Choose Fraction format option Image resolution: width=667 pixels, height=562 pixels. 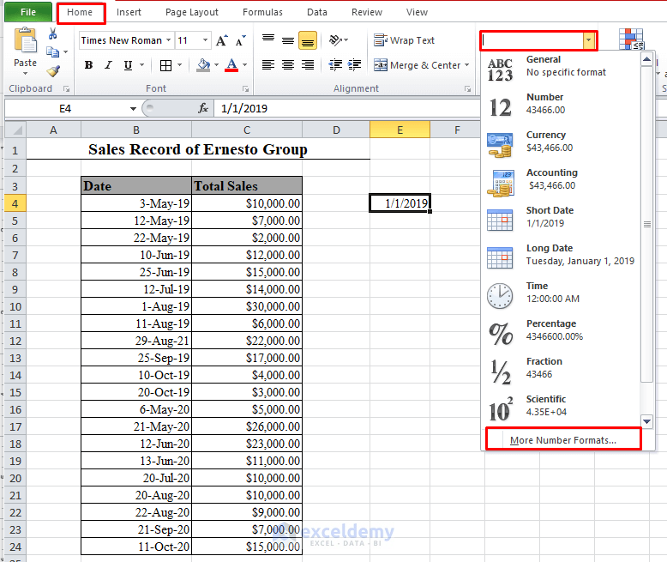pyautogui.click(x=561, y=370)
